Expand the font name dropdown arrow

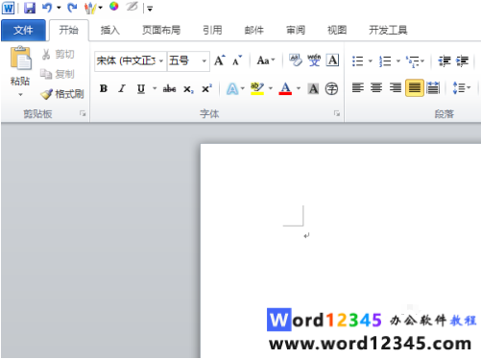[161, 60]
